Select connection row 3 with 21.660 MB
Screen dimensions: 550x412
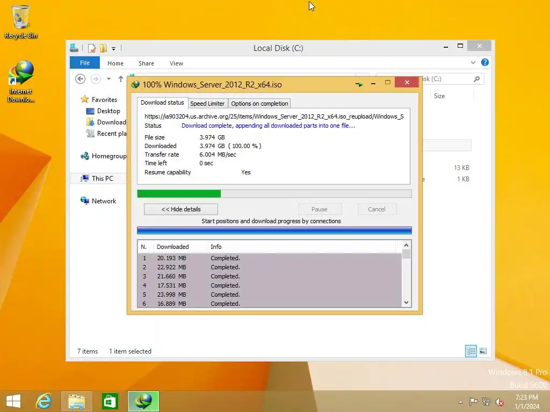click(x=270, y=276)
